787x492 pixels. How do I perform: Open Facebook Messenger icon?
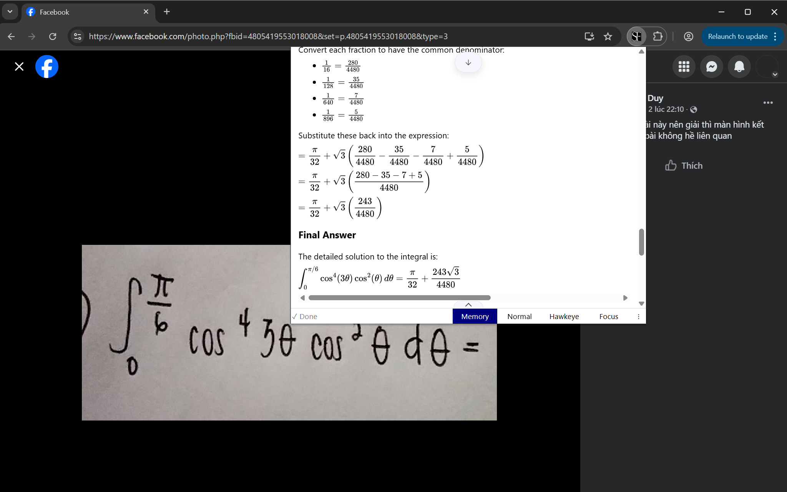coord(711,67)
